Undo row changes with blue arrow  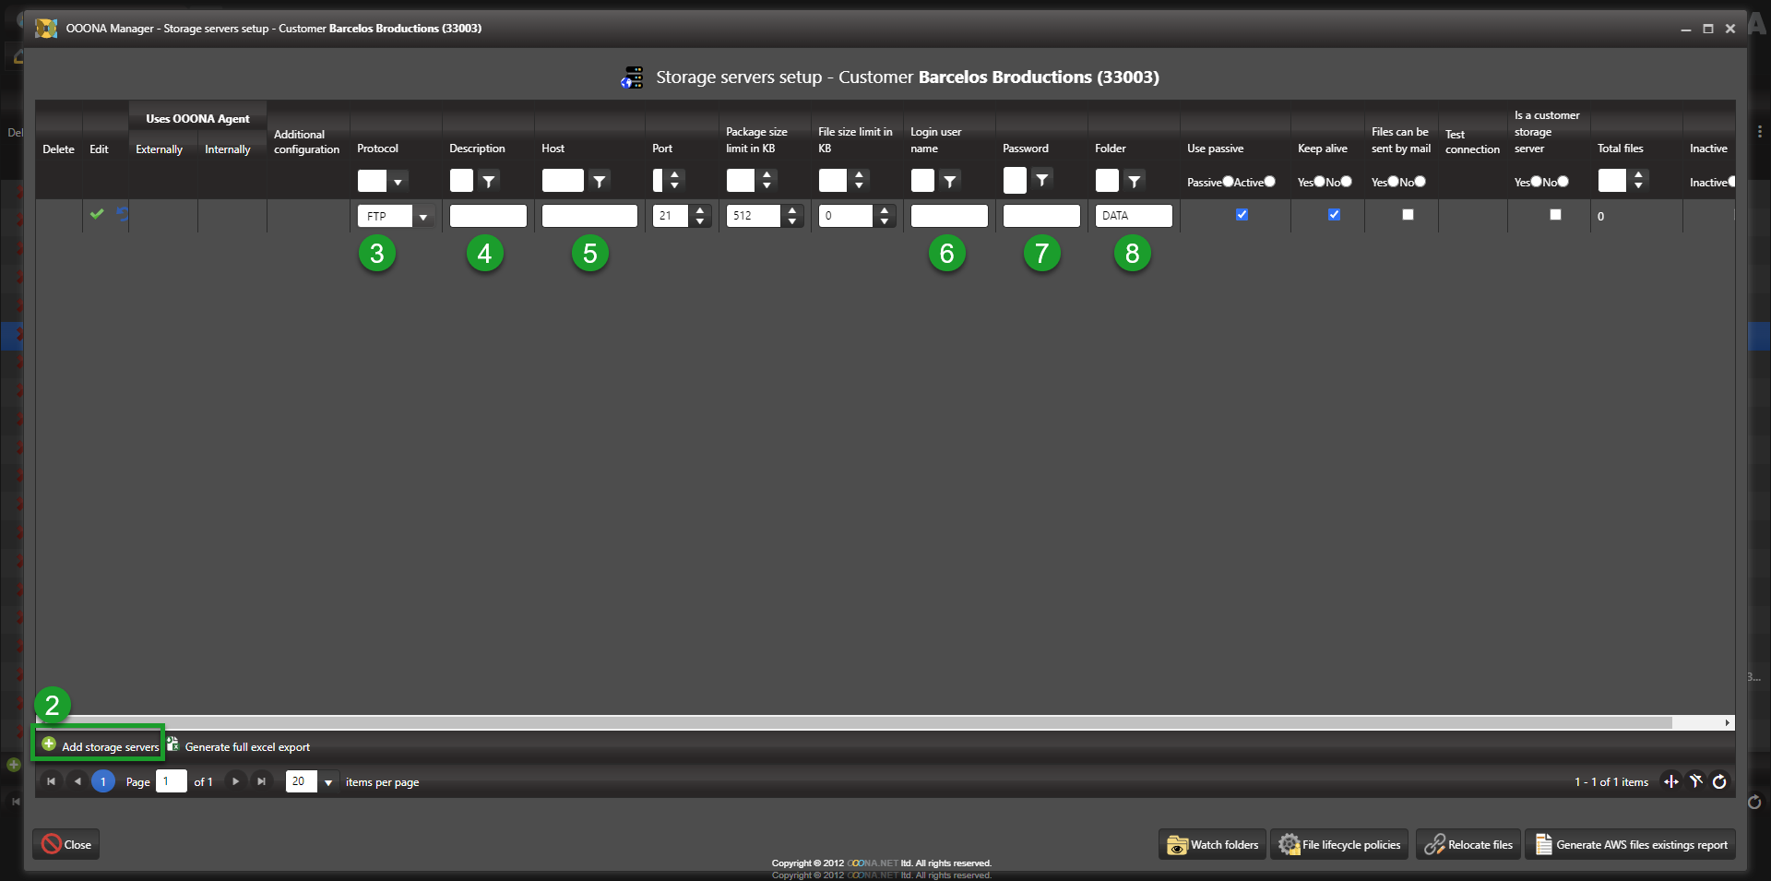click(x=122, y=214)
